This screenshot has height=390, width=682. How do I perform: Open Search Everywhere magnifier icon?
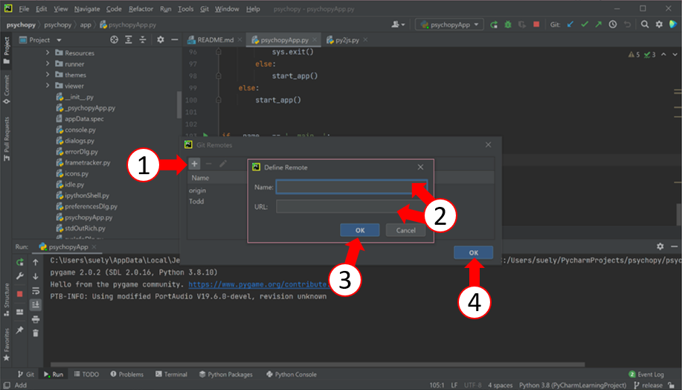pos(645,25)
